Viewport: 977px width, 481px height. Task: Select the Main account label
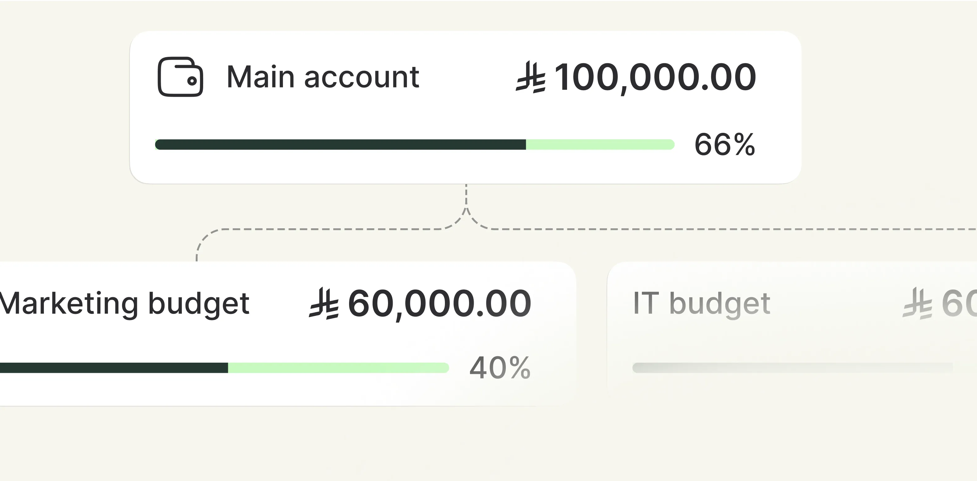[323, 77]
